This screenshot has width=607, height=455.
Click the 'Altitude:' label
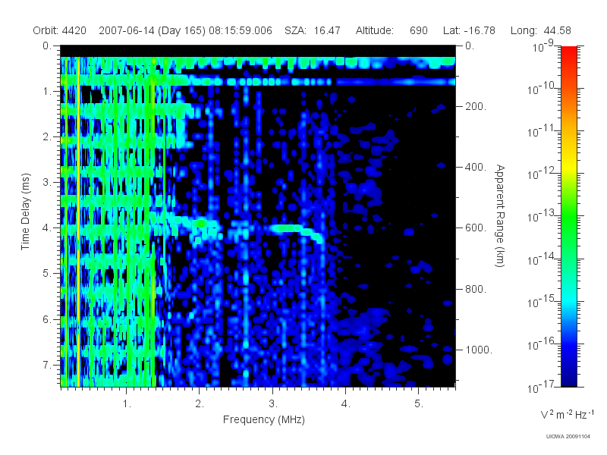coord(374,30)
